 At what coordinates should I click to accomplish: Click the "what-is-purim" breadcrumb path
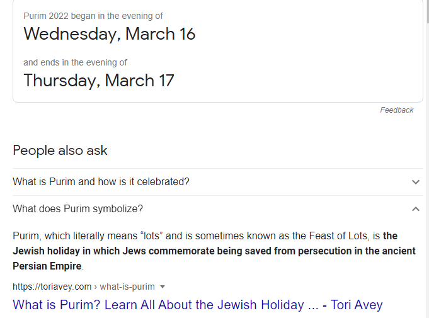[x=128, y=287]
